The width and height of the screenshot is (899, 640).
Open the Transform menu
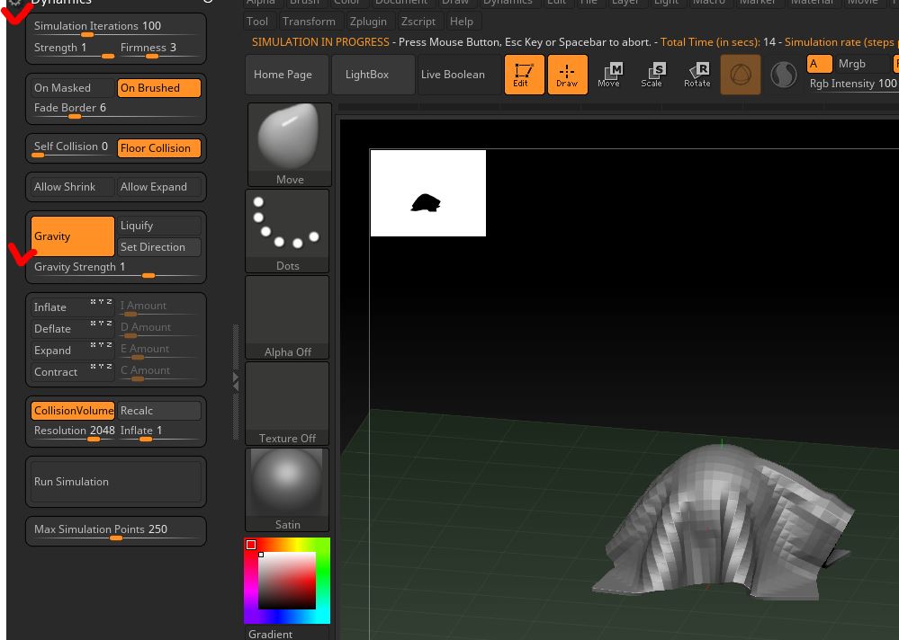pyautogui.click(x=309, y=22)
